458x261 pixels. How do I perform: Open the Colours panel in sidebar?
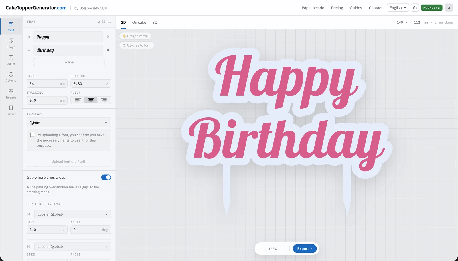(x=11, y=77)
